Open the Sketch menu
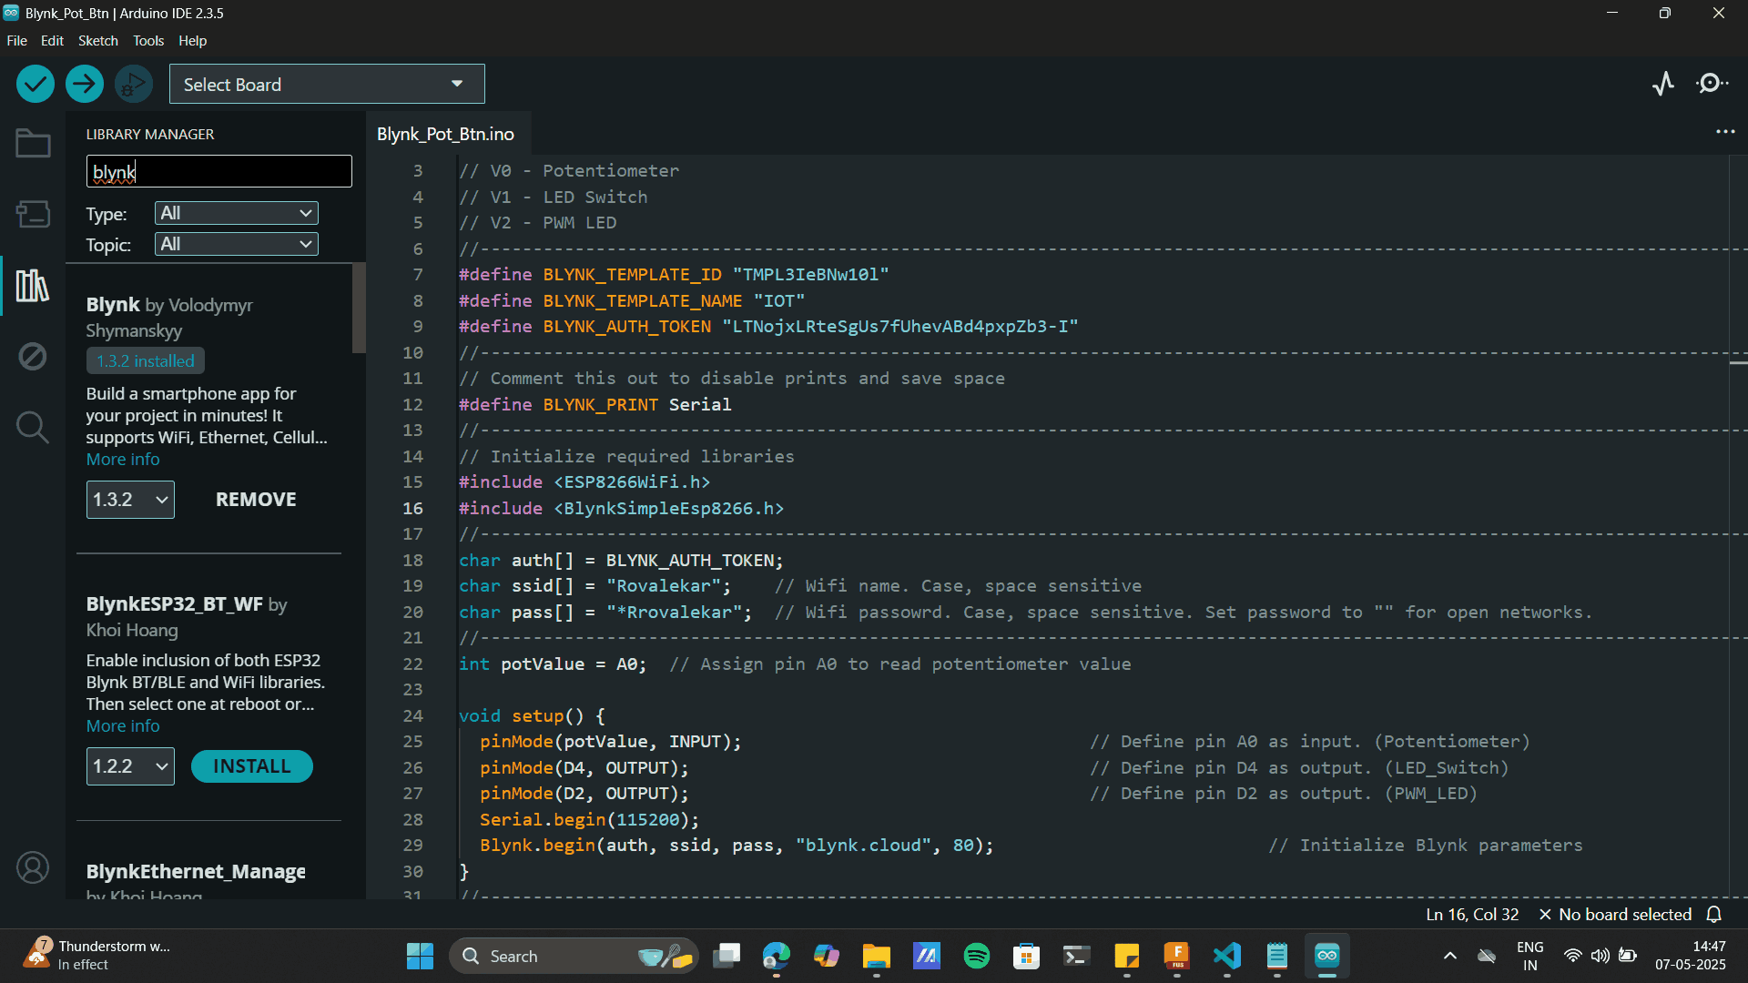This screenshot has width=1748, height=983. [x=97, y=41]
